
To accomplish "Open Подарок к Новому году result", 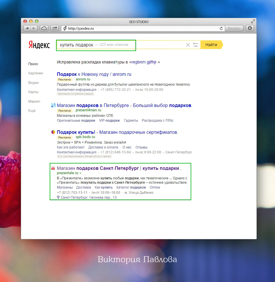I will (x=94, y=74).
